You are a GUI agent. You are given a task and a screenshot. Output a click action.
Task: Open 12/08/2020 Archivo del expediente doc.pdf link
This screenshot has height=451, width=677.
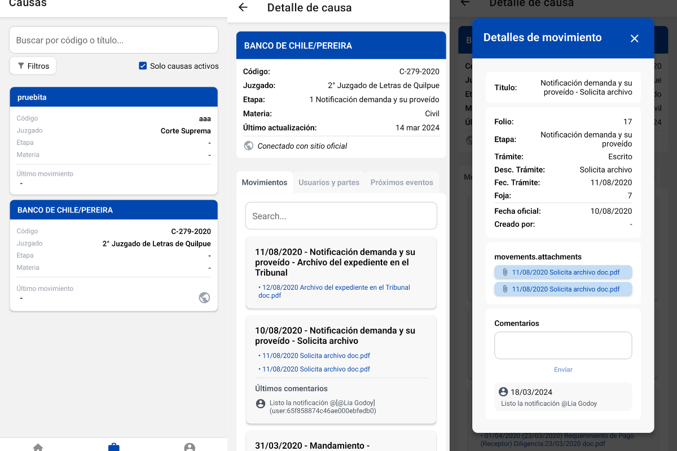click(x=334, y=291)
